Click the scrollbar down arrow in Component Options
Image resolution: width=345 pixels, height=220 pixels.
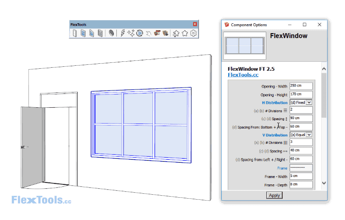pyautogui.click(x=324, y=183)
